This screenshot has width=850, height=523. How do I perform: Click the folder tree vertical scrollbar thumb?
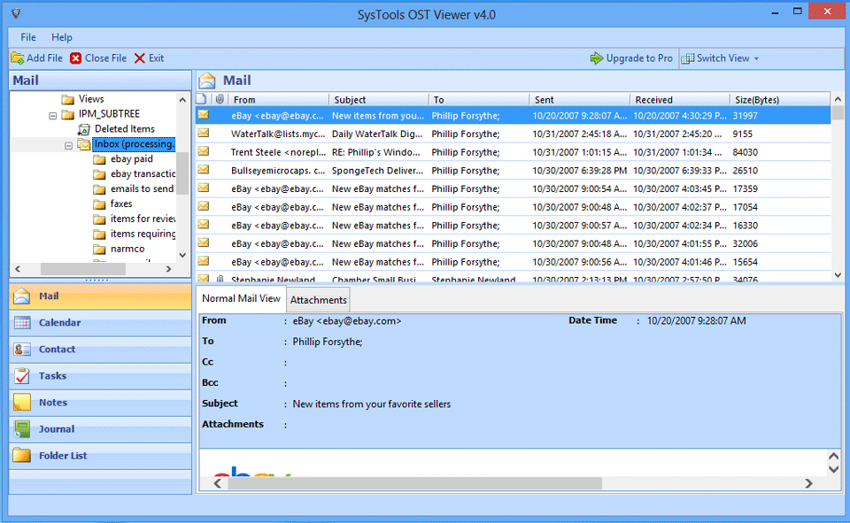coord(182,173)
